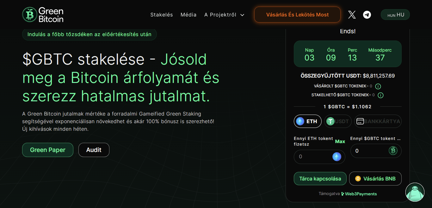This screenshot has height=208, width=432.
Task: Use the Max amount link
Action: [340, 141]
